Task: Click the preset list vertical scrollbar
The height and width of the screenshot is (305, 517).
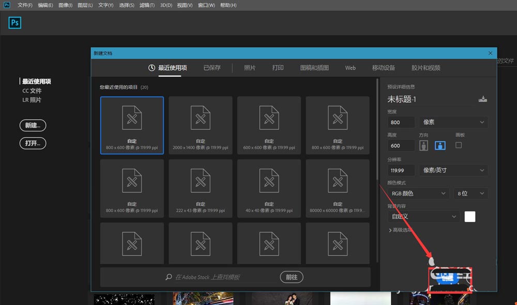Action: [x=377, y=129]
